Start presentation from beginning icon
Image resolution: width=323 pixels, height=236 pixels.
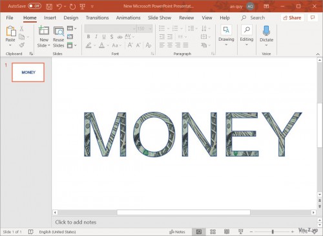(82, 6)
